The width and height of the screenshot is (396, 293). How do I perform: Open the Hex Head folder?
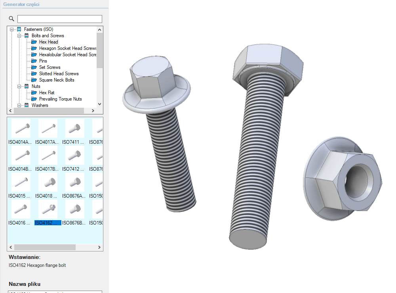48,42
